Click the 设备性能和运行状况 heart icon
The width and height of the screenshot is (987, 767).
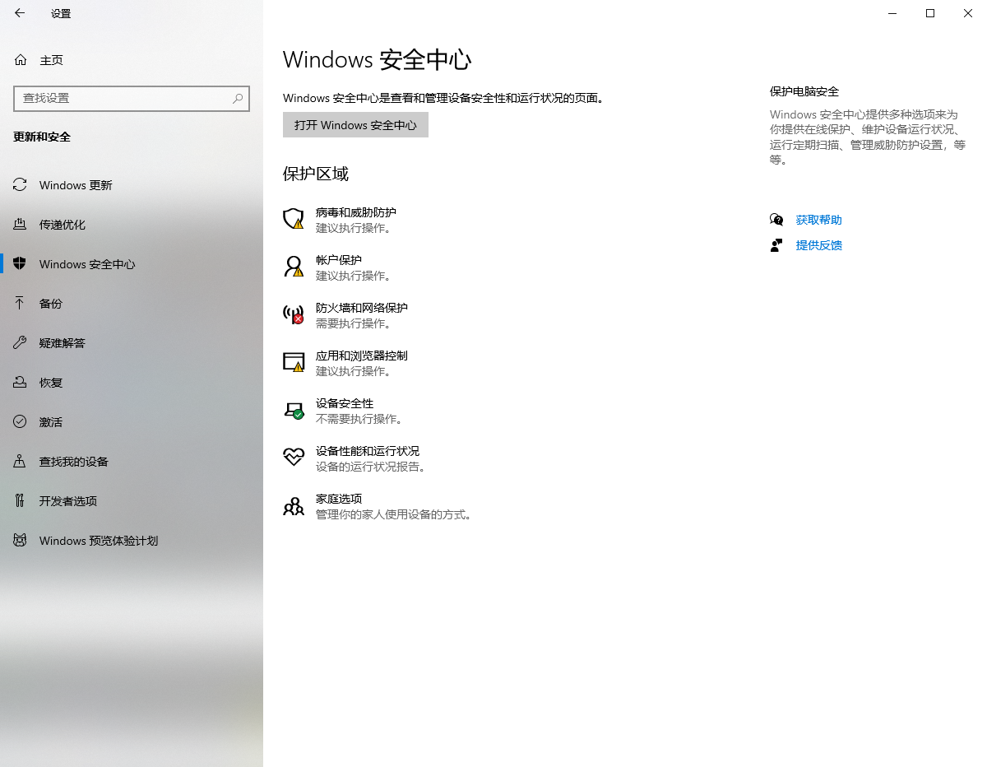click(x=294, y=458)
